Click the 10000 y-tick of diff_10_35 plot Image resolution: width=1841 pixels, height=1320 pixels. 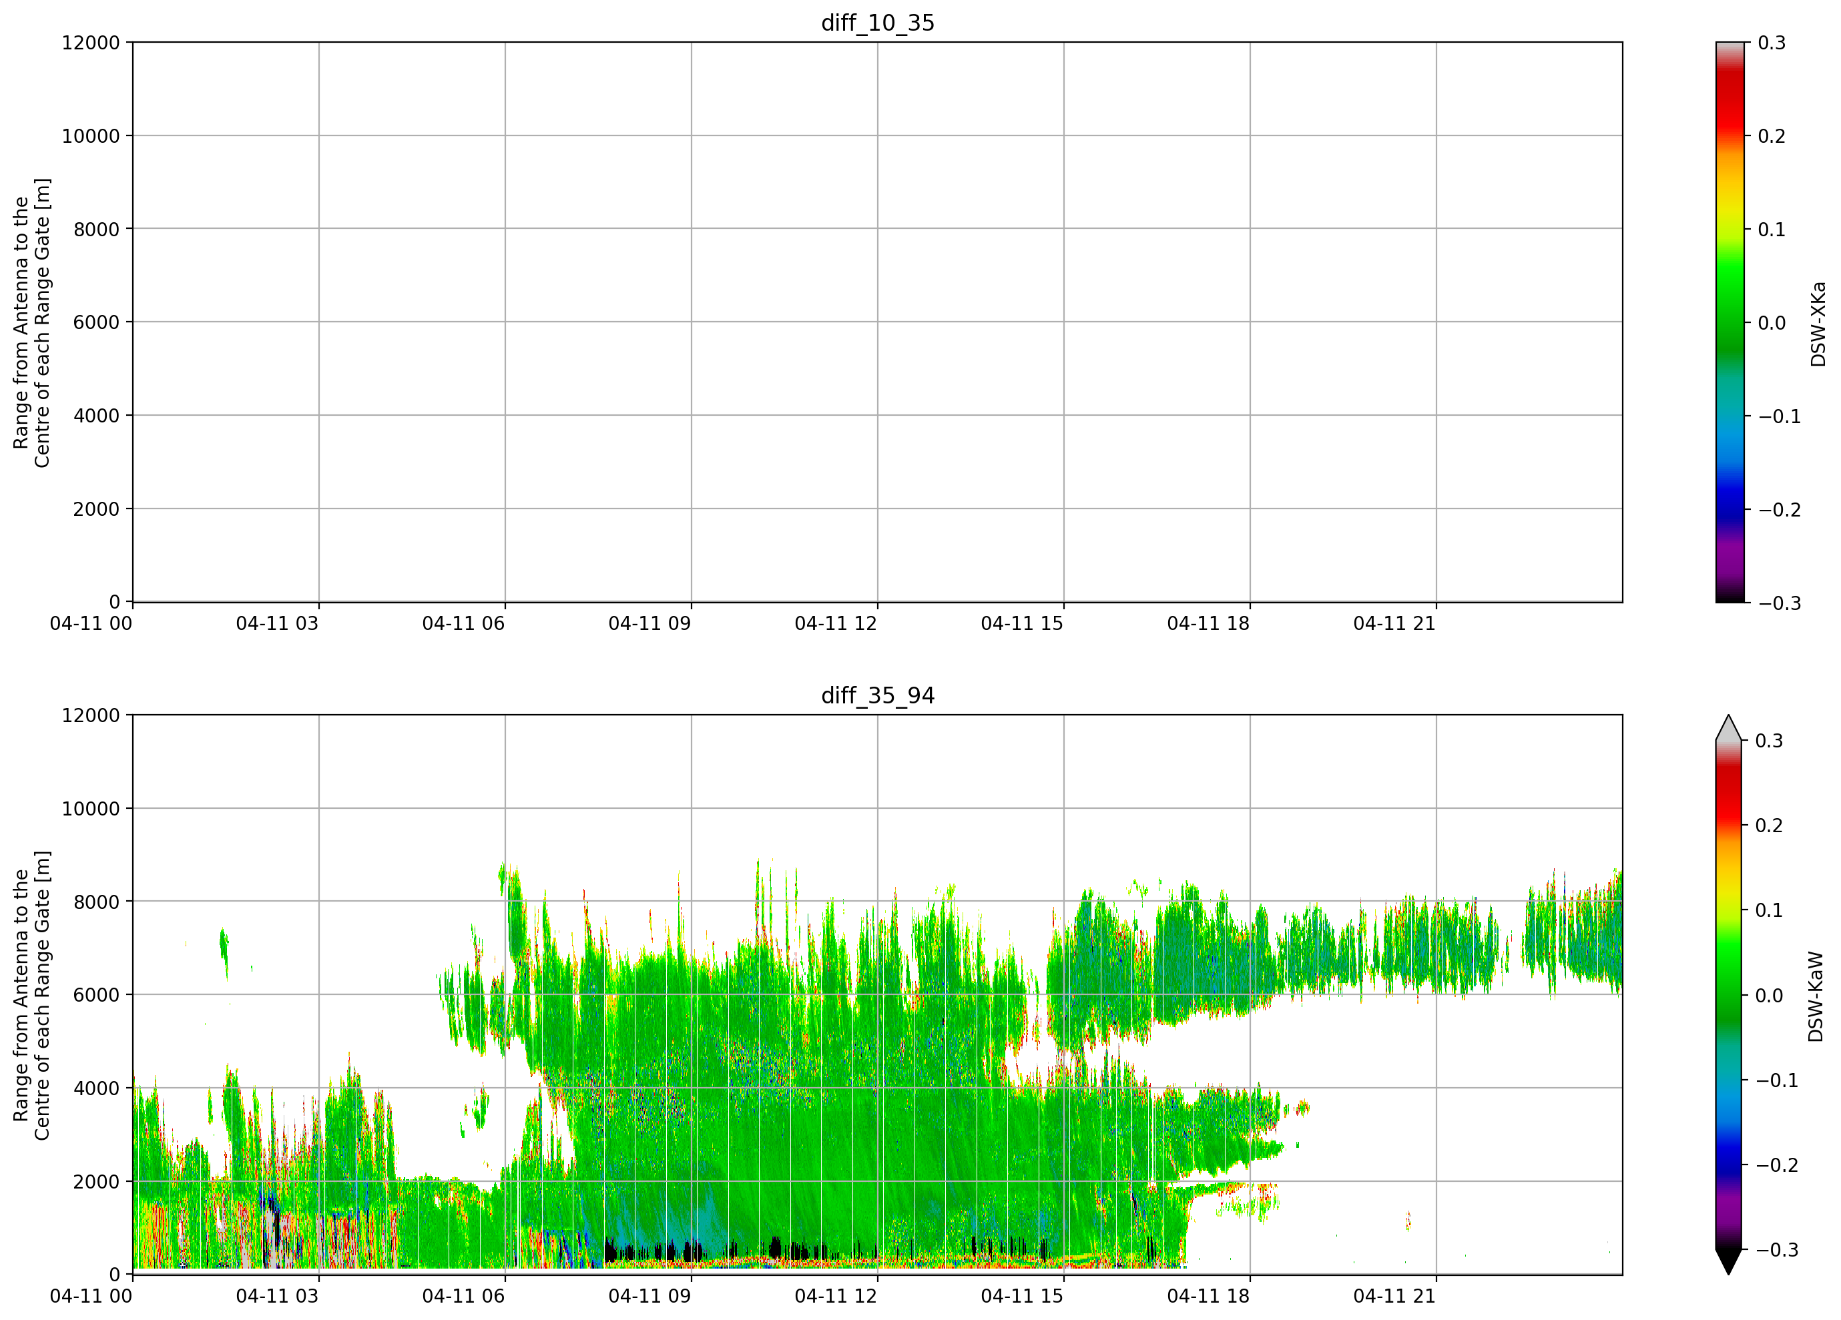pyautogui.click(x=91, y=135)
